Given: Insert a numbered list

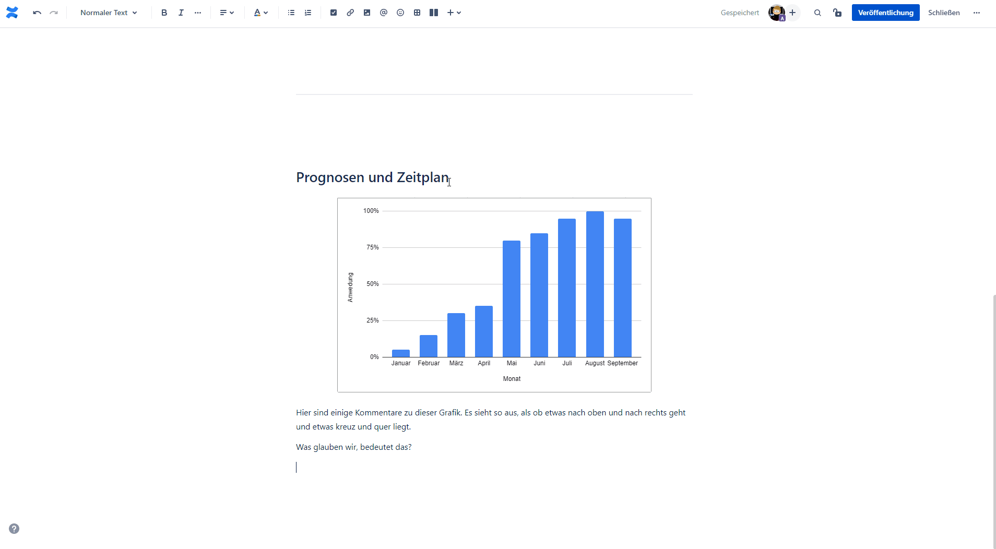Looking at the screenshot, I should (308, 13).
